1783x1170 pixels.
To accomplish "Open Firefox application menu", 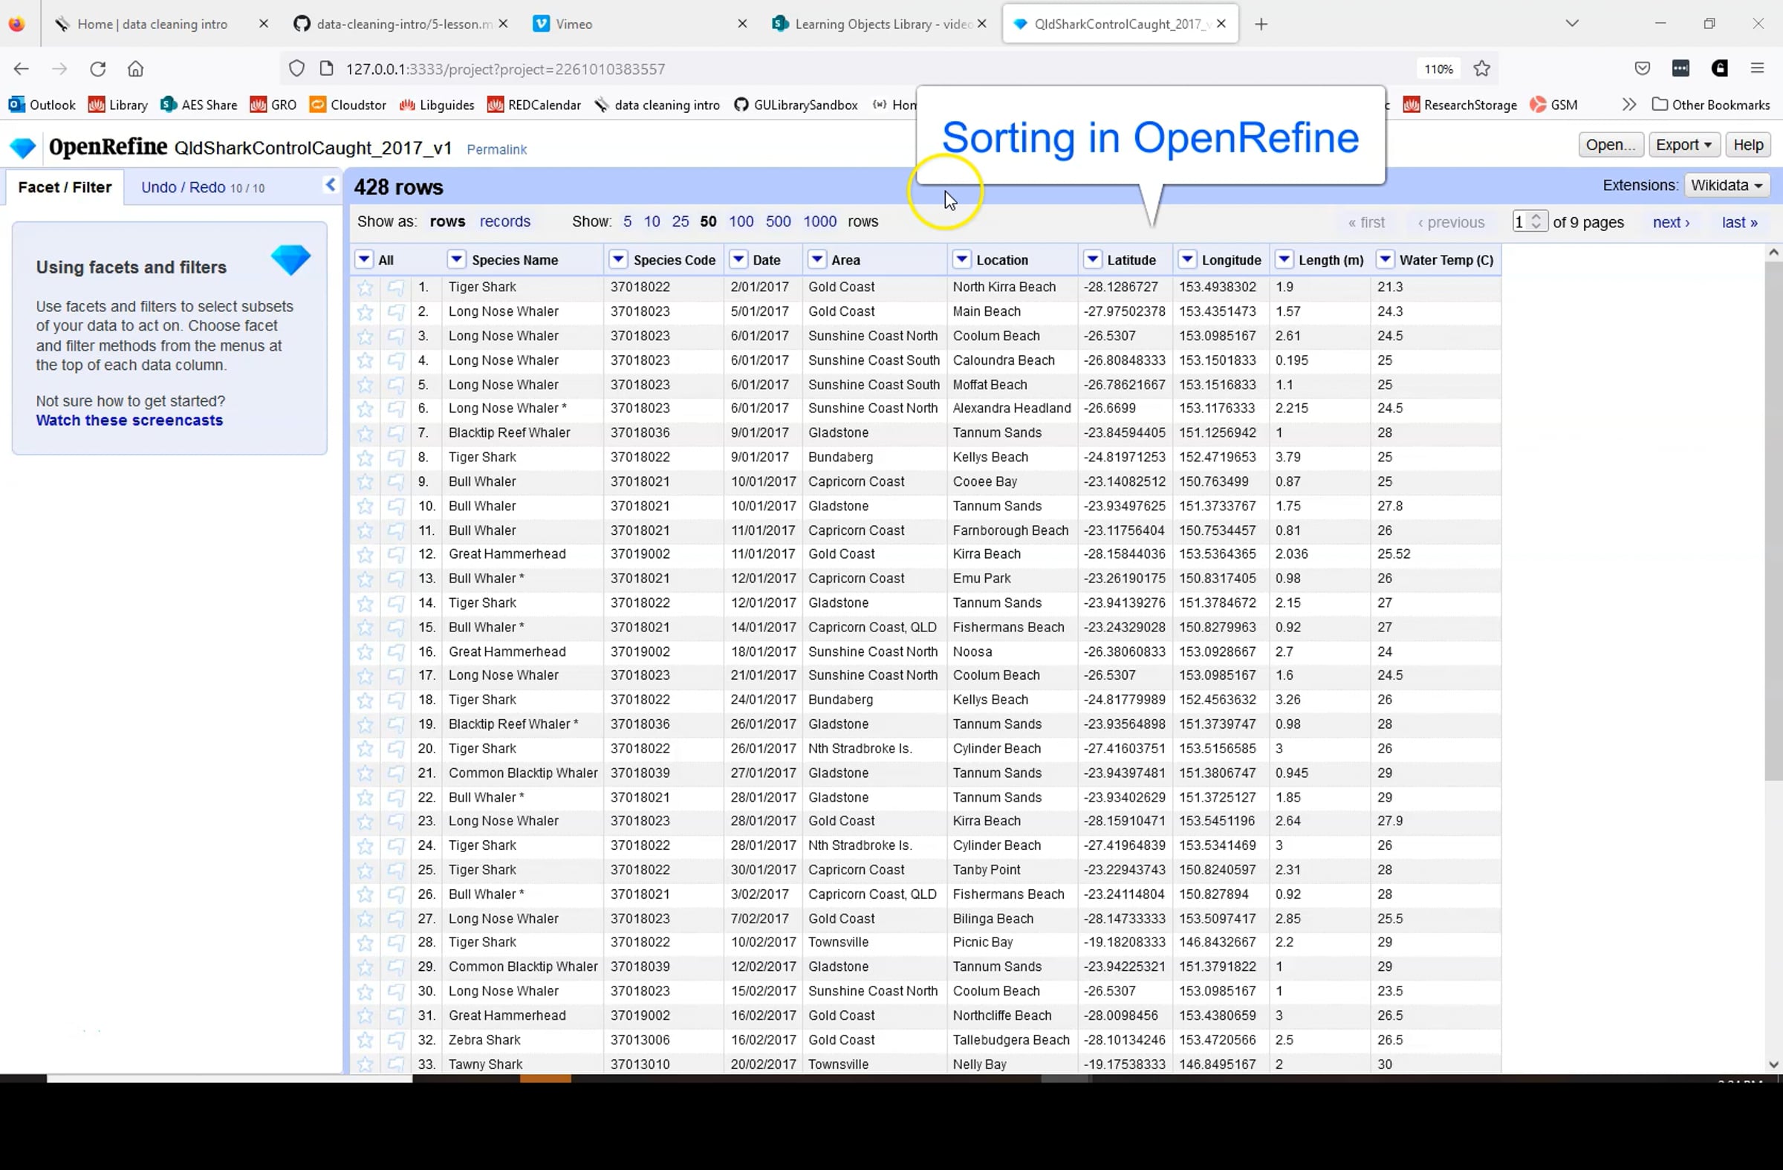I will [x=1757, y=69].
